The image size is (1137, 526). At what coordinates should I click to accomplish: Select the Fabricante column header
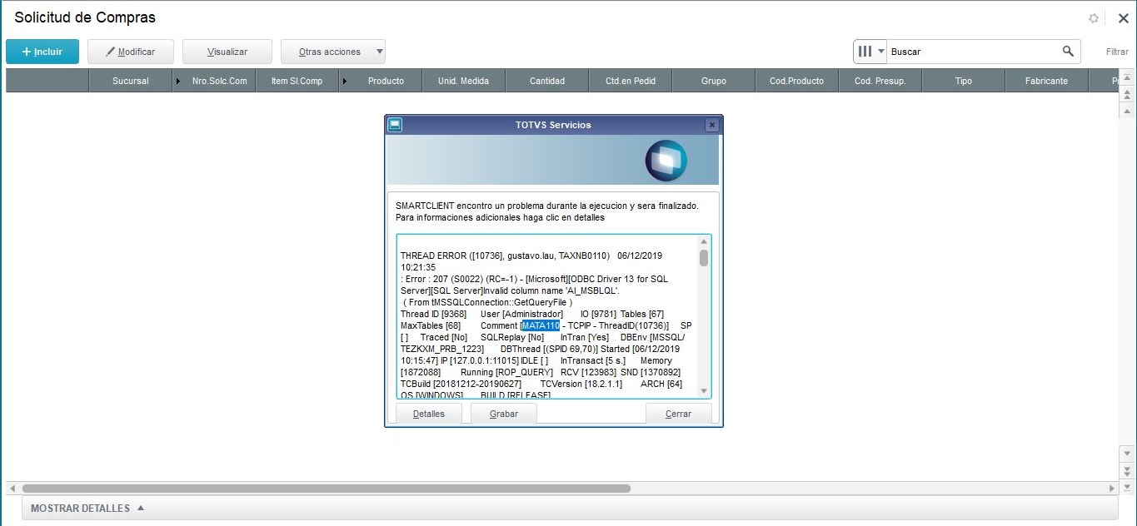(x=1046, y=81)
